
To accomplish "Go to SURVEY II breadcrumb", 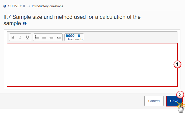I will coord(16,6).
